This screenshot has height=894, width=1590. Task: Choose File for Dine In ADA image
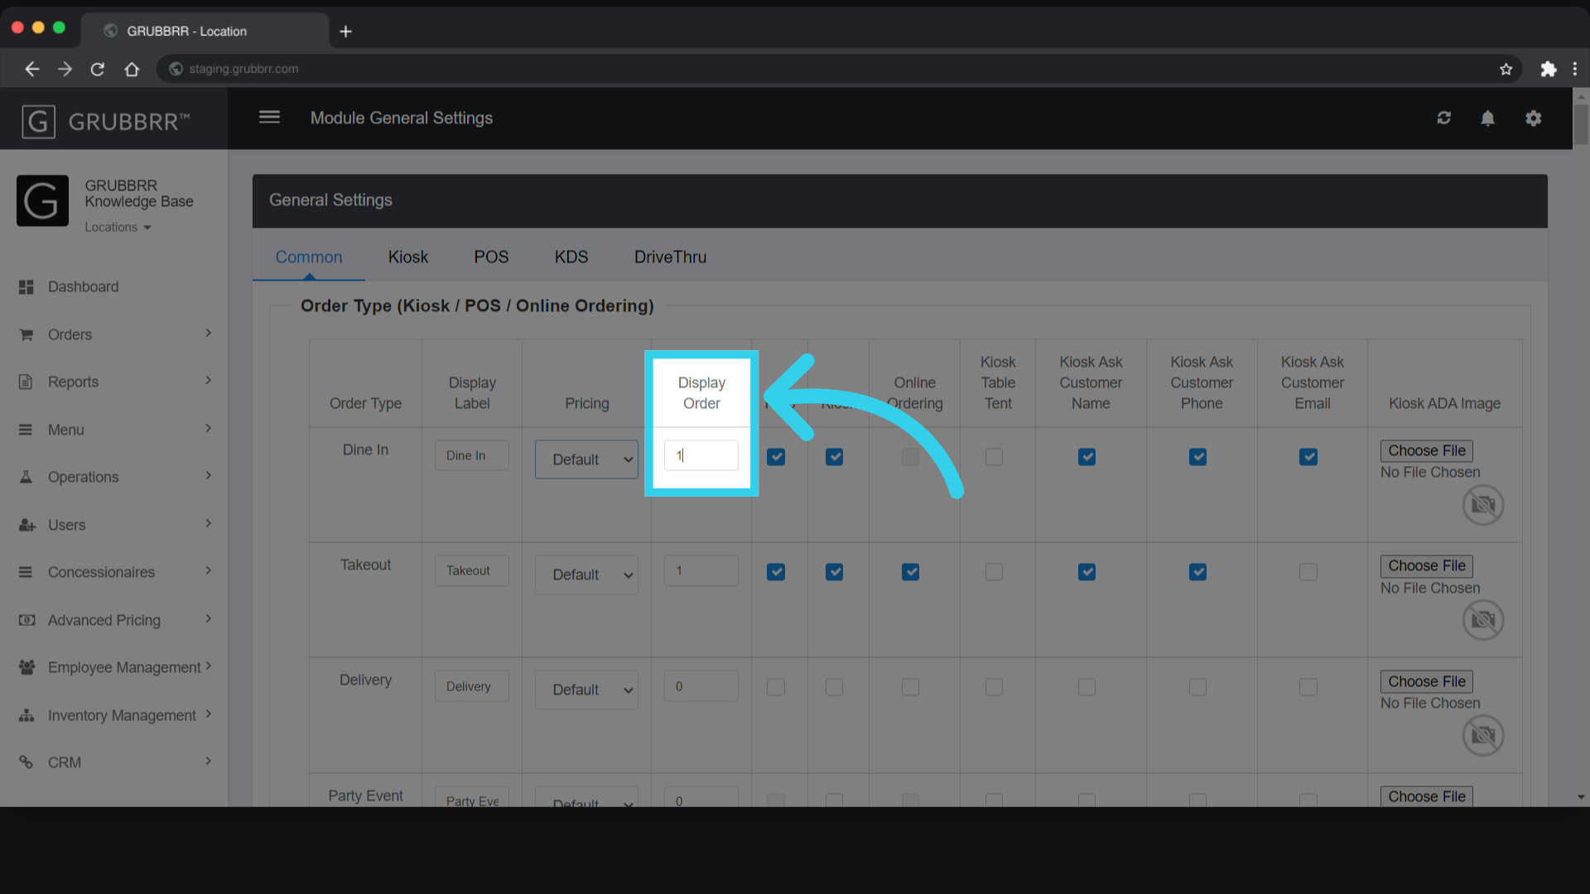point(1426,451)
